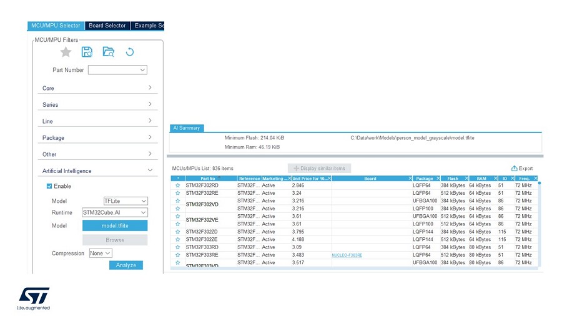Remove the Package column with its X
This screenshot has height=316, width=562.
coord(438,179)
